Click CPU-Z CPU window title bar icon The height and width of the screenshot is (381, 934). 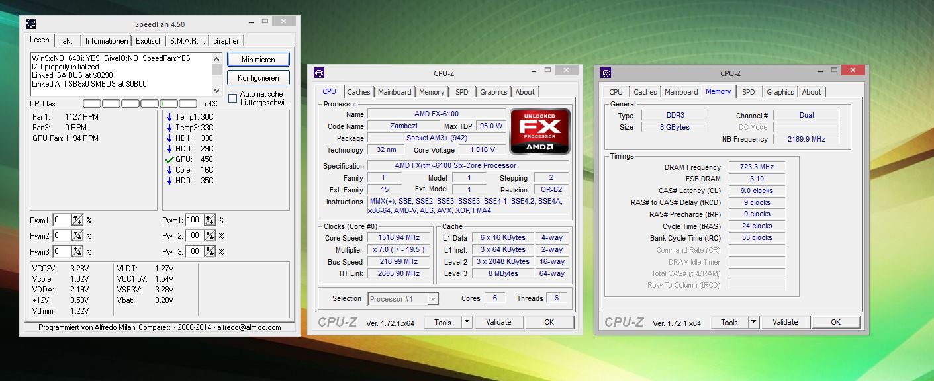tap(319, 73)
